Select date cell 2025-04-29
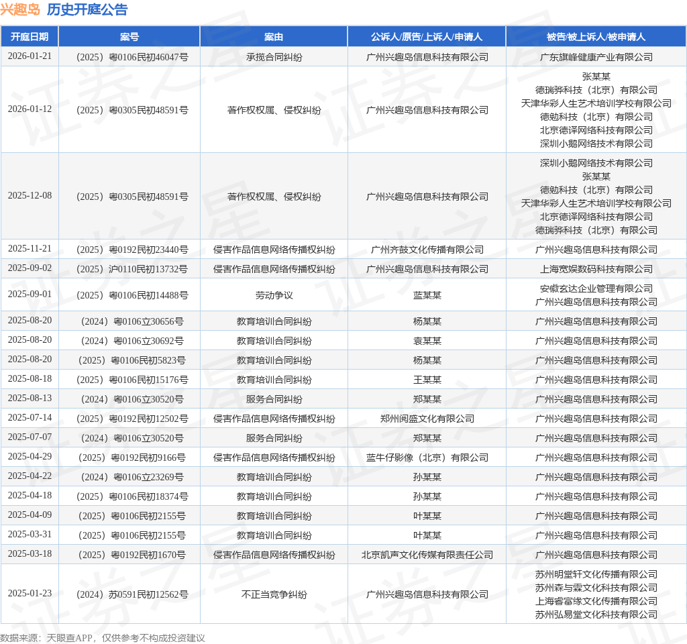Viewport: 687px width, 644px height. pyautogui.click(x=30, y=457)
